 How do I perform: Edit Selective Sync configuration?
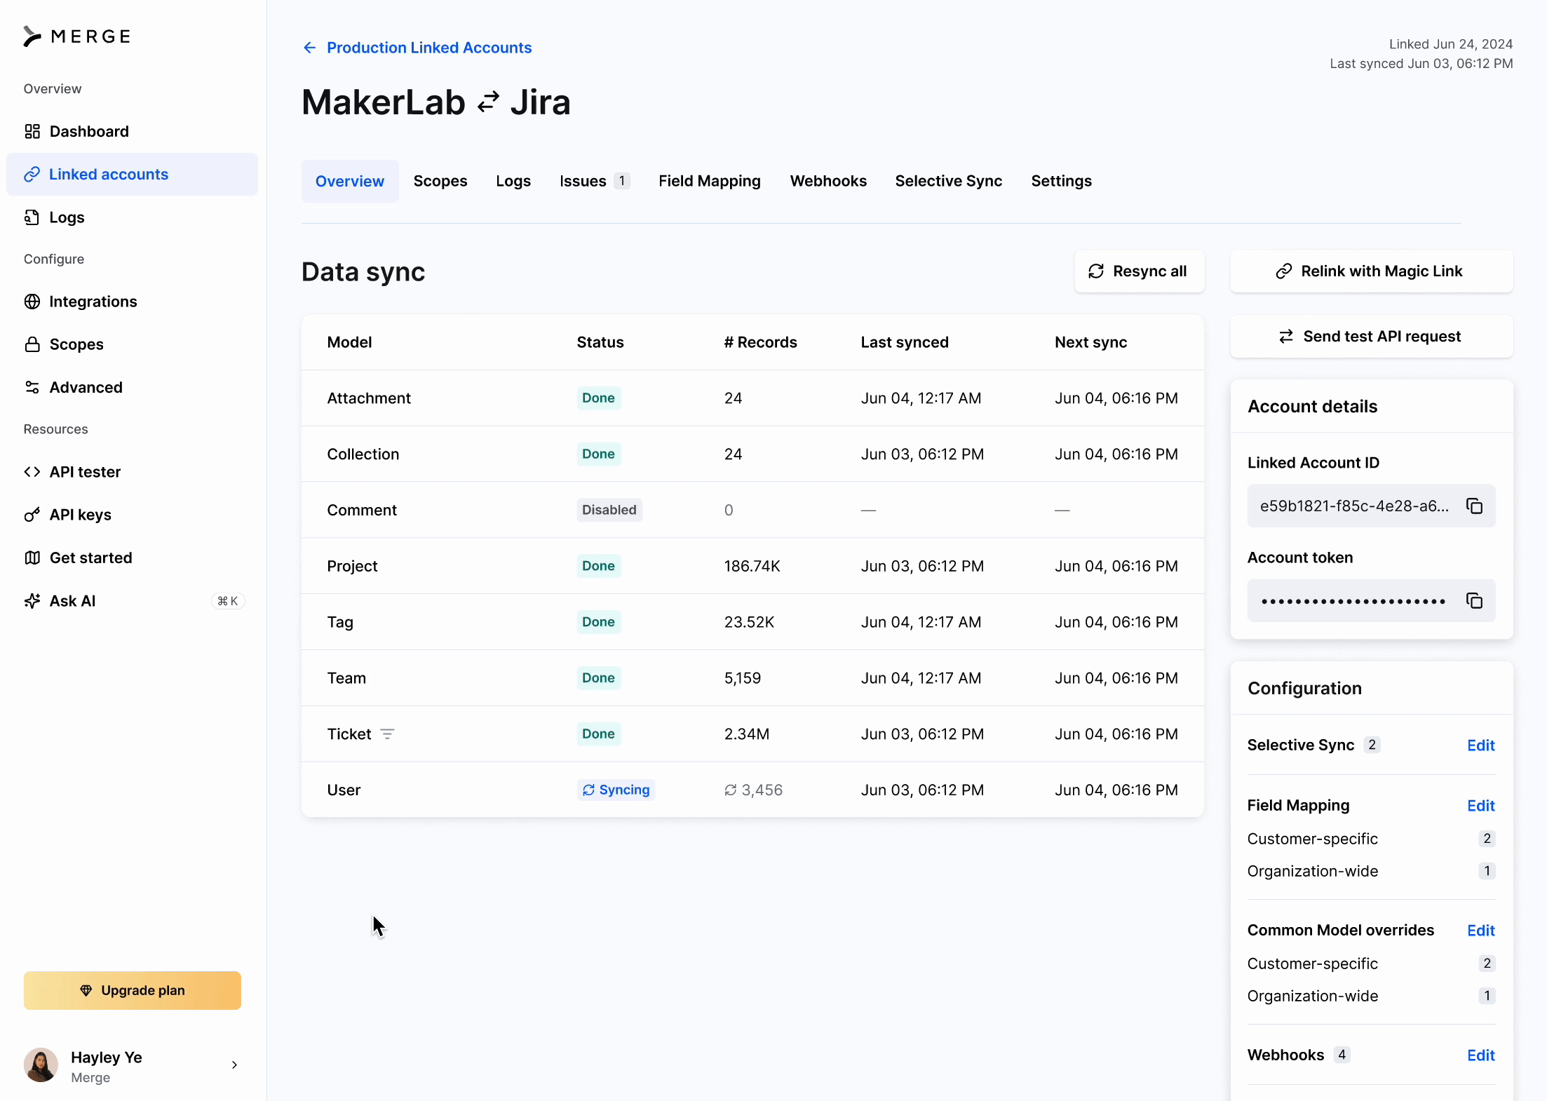pyautogui.click(x=1481, y=745)
